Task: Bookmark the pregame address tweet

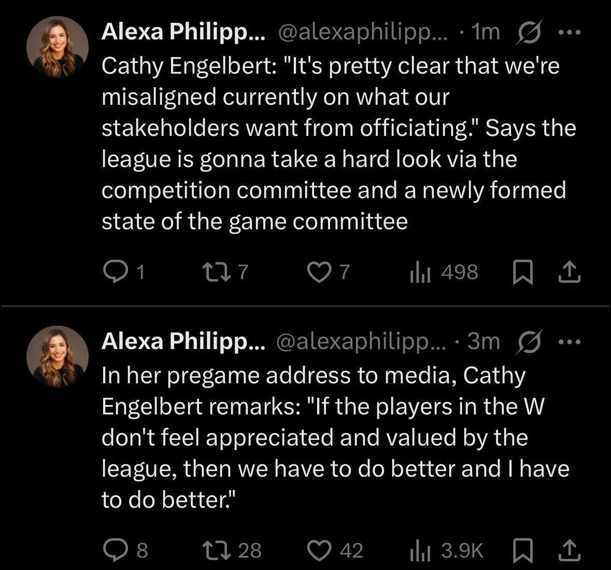Action: pos(522,550)
